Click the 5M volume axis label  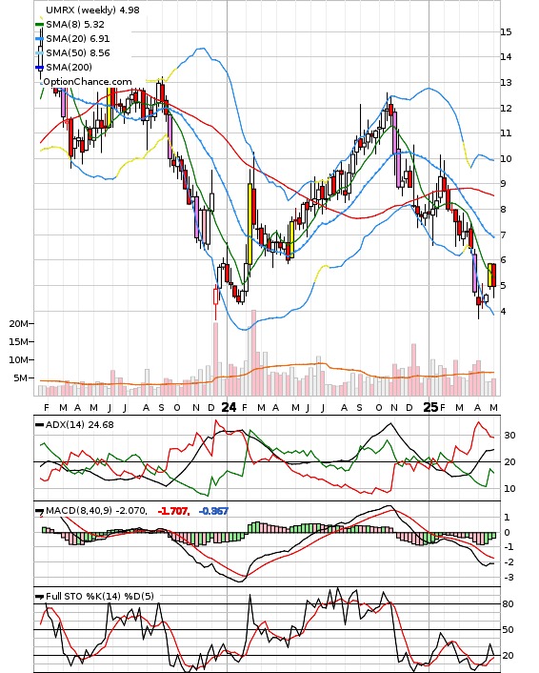tap(20, 378)
